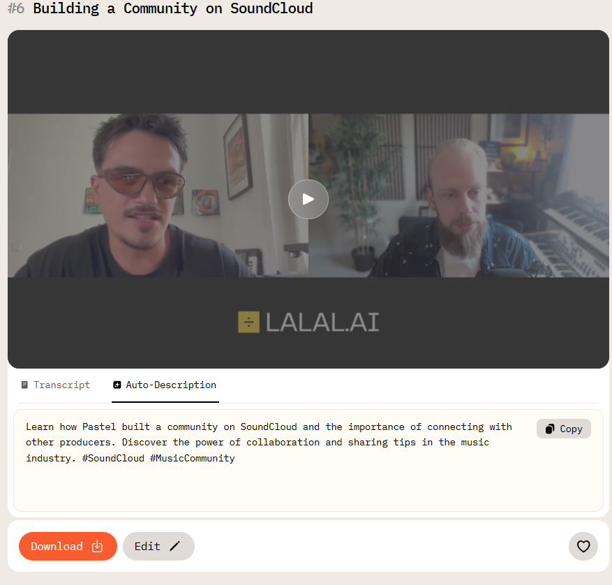Click the copy icon beside Copy
Image resolution: width=612 pixels, height=585 pixels.
click(x=550, y=429)
